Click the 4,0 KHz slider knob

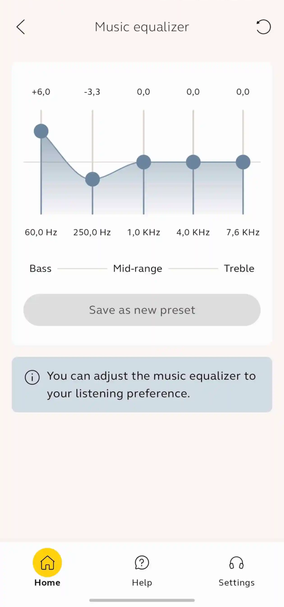click(x=193, y=162)
